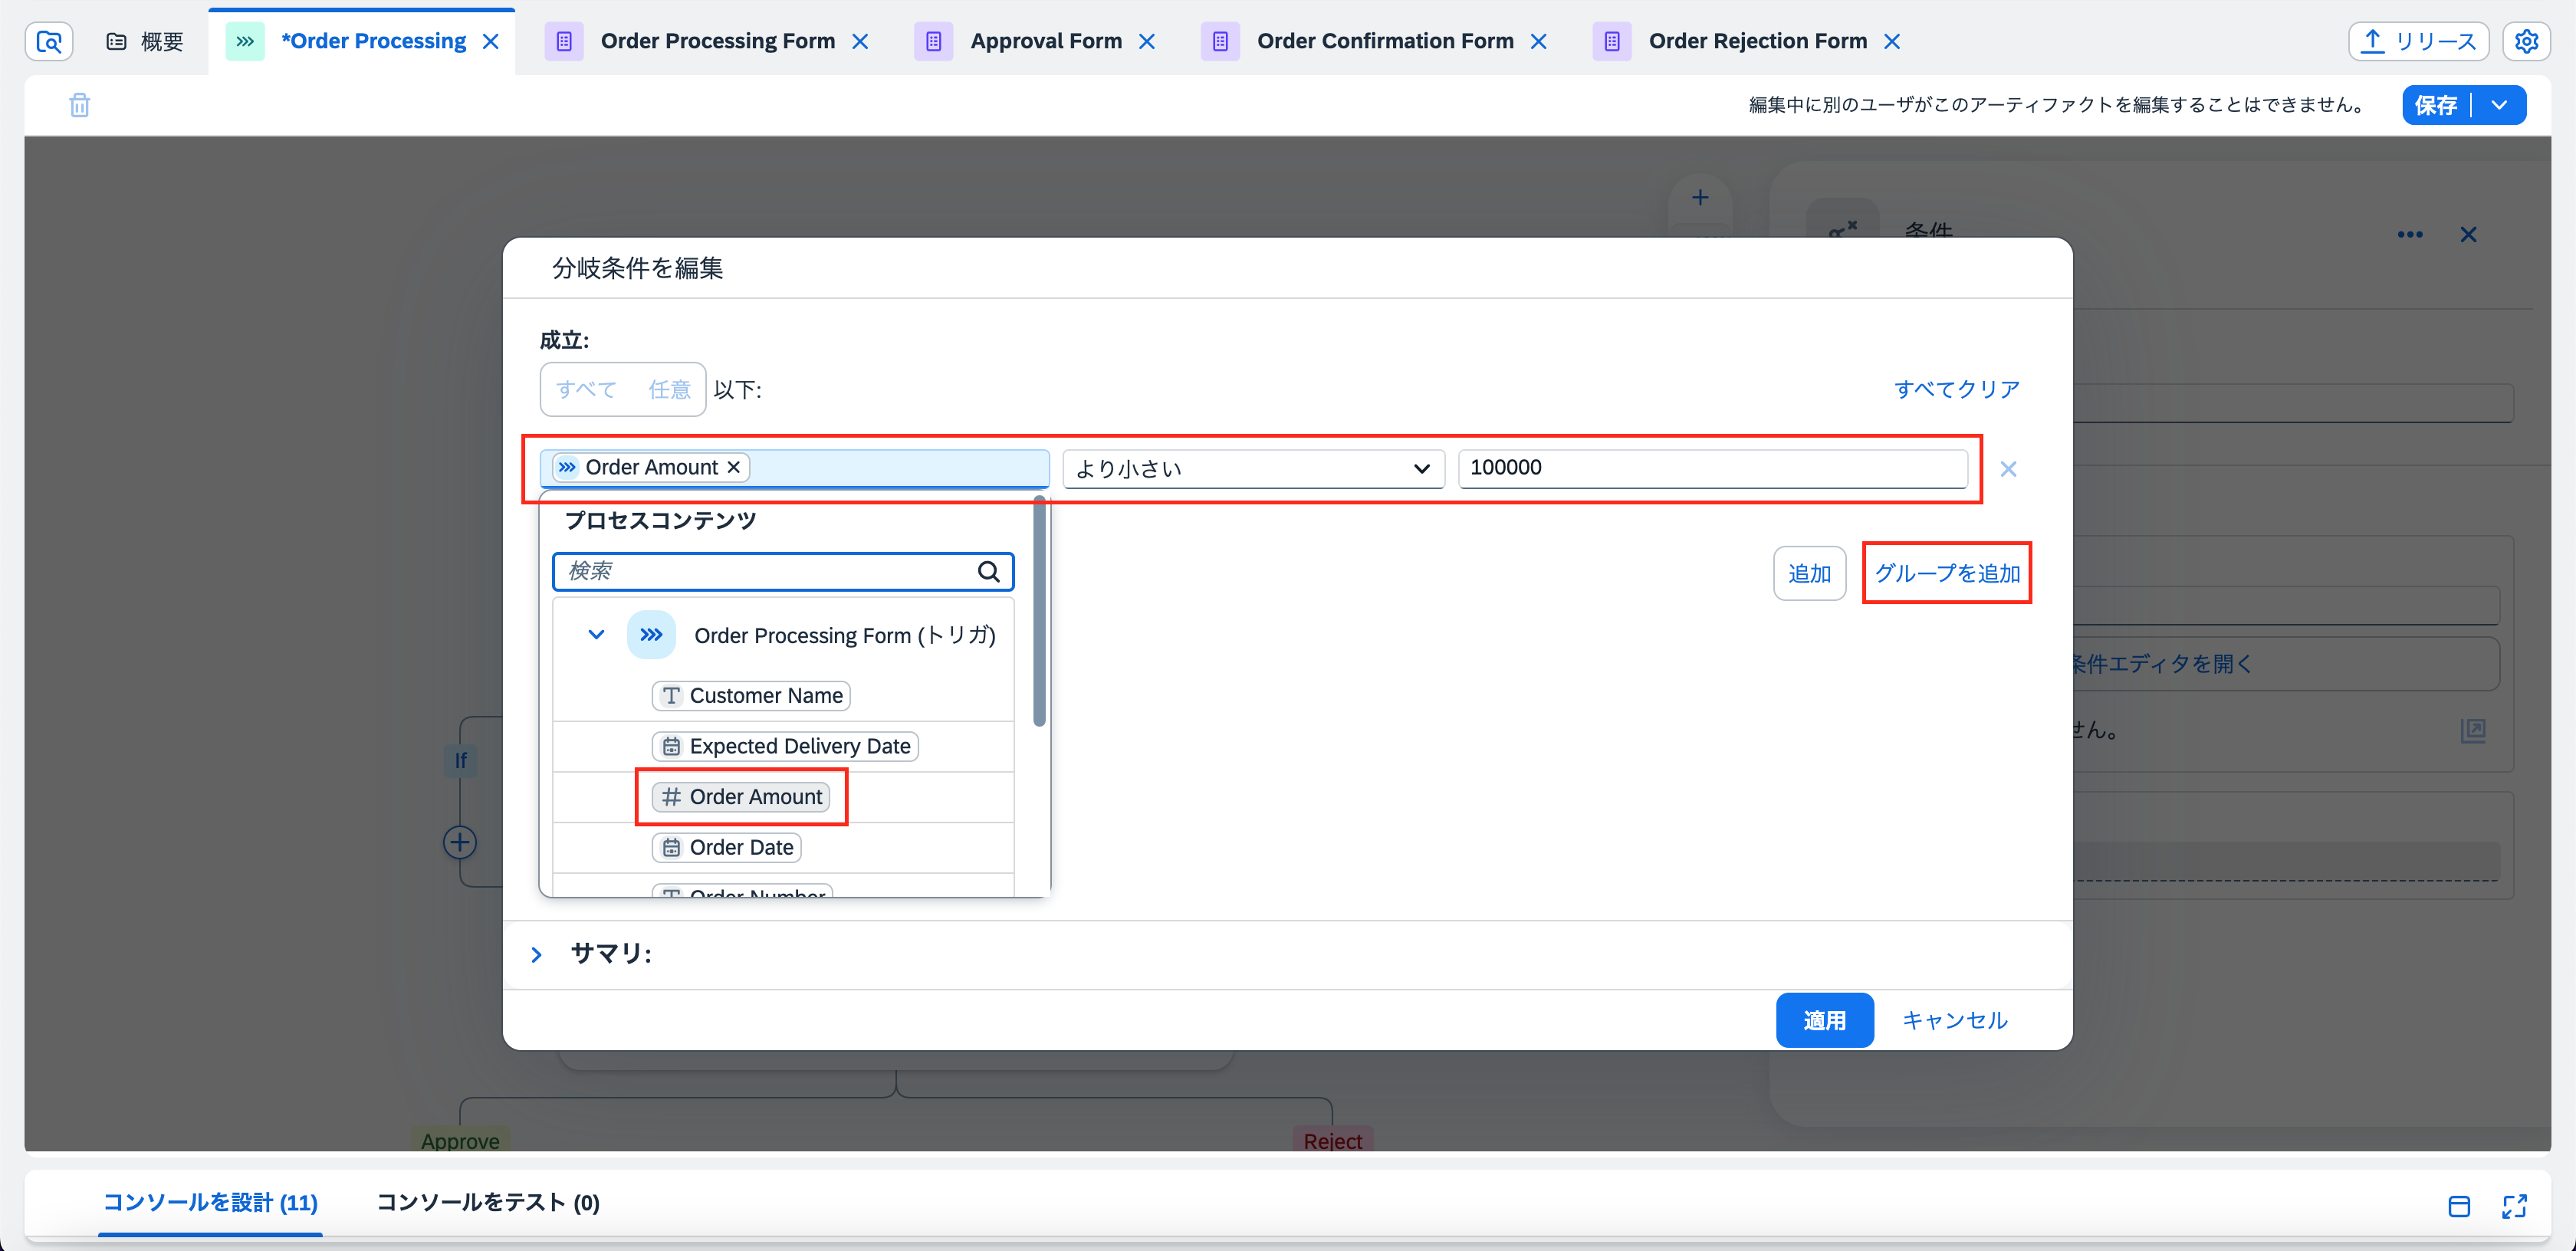Expand the サマリ section
2576x1251 pixels.
coord(536,954)
